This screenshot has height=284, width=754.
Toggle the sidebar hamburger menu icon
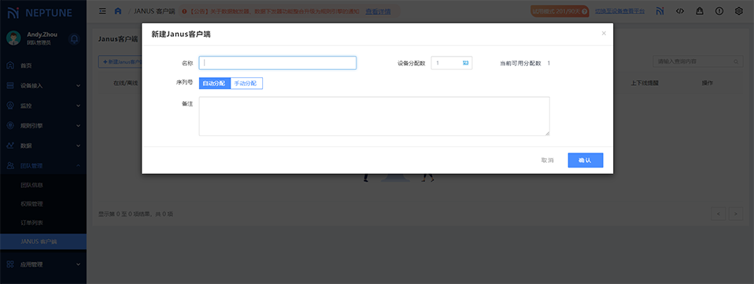(x=102, y=11)
